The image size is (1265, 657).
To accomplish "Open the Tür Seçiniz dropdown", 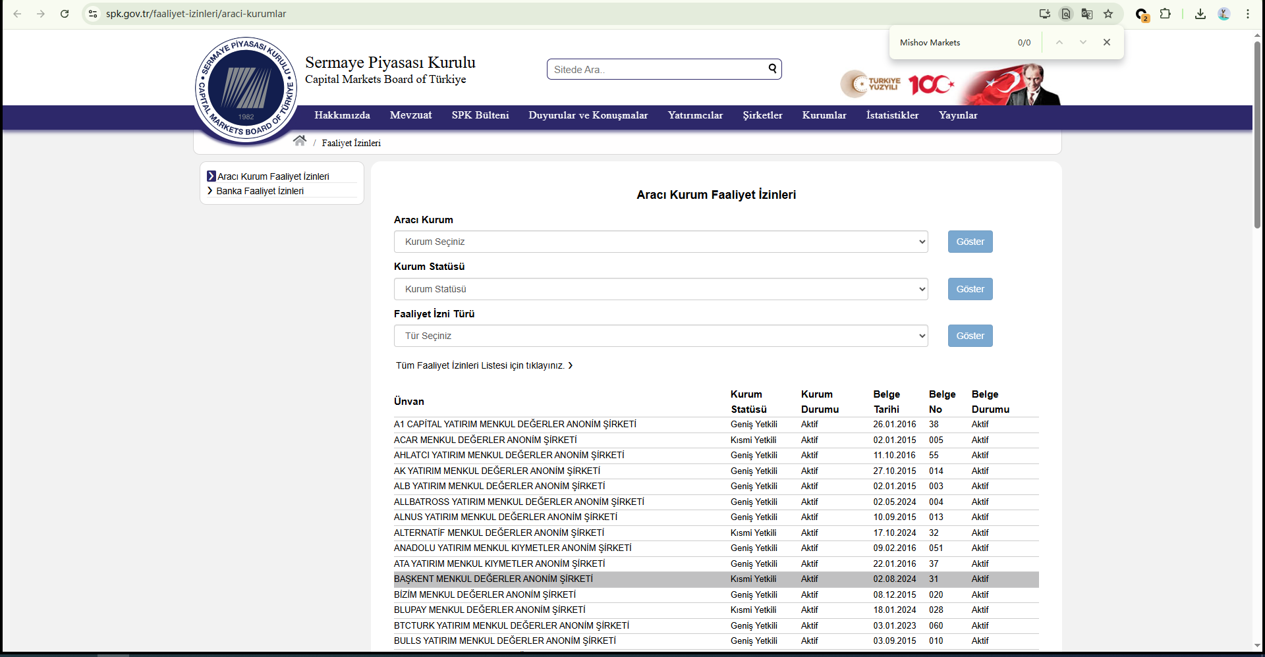I will [x=660, y=336].
